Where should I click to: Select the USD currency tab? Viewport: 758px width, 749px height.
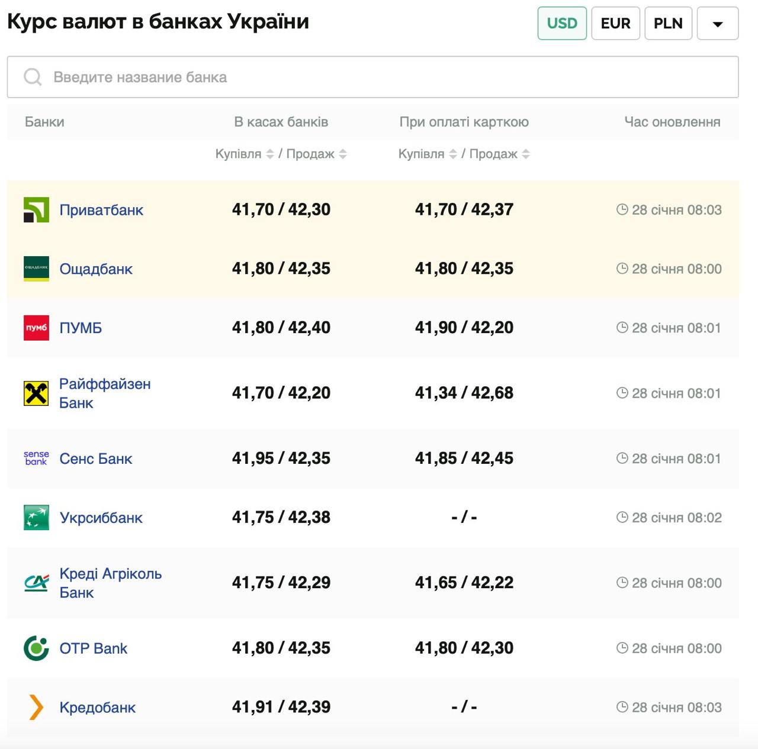pos(562,24)
